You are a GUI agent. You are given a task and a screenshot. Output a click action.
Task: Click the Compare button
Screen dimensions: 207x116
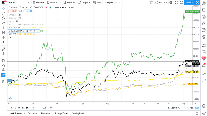pos(38,2)
